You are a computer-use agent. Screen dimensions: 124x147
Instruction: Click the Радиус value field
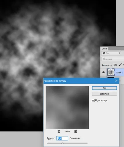click(x=62, y=138)
